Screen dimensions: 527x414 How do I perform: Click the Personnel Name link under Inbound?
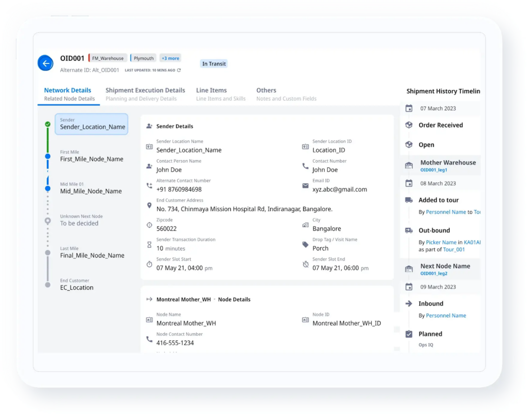(x=446, y=315)
